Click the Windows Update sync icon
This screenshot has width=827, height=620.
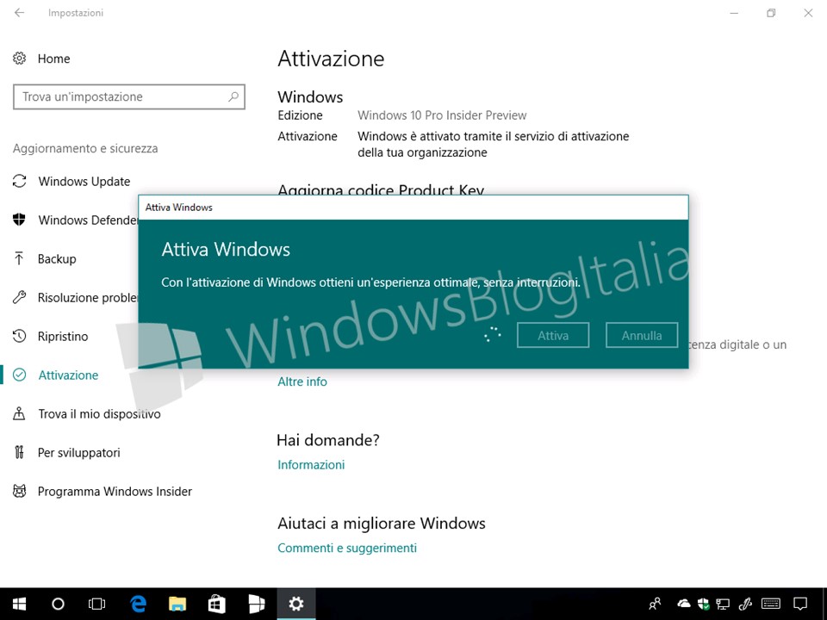pos(20,182)
